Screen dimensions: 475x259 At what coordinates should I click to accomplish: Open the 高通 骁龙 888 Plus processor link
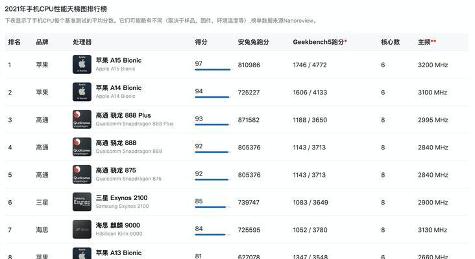123,115
